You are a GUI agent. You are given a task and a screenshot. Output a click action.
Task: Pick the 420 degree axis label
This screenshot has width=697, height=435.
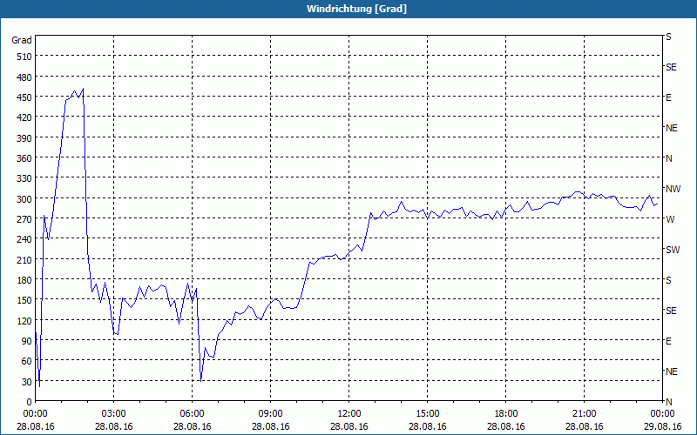pos(24,117)
